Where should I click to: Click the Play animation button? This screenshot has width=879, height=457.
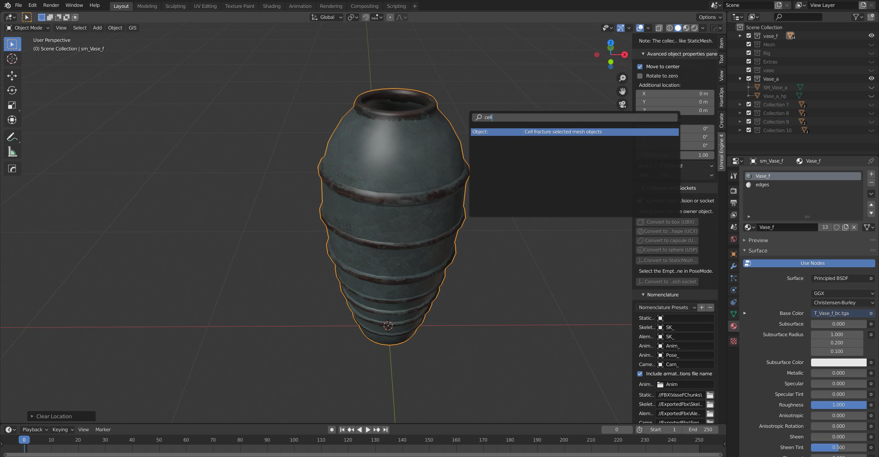[368, 430]
